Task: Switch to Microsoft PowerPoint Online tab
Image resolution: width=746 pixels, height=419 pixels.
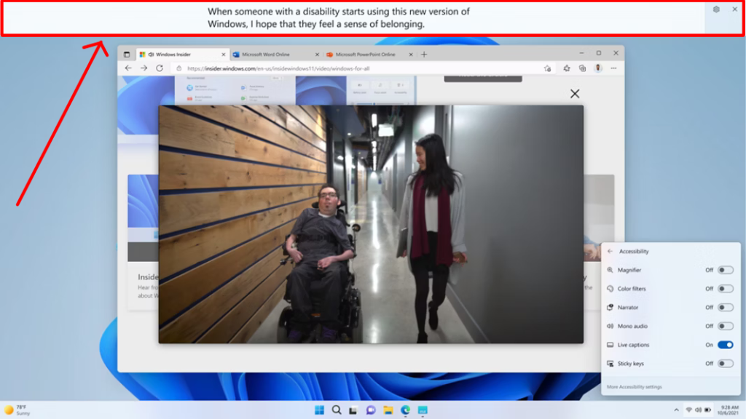Action: [365, 55]
